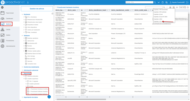Click the back arrow in the sidebar
The image size is (190, 101).
pyautogui.click(x=2, y=7)
